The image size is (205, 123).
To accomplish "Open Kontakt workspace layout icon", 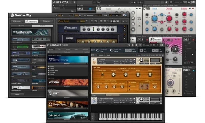I will (x=136, y=45).
